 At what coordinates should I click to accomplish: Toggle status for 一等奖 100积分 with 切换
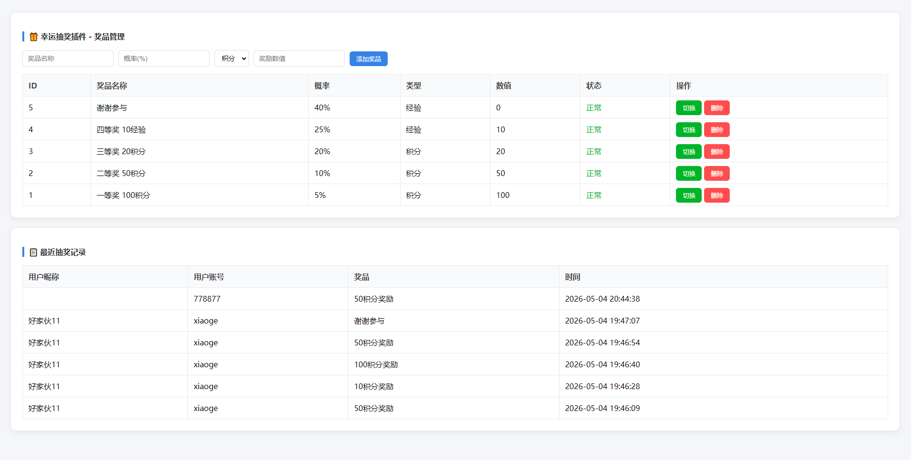[689, 196]
